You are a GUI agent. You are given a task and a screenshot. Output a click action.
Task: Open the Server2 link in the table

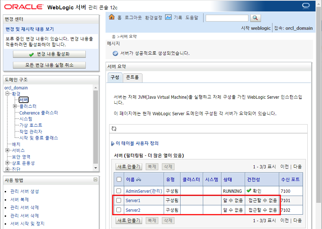click(x=133, y=210)
